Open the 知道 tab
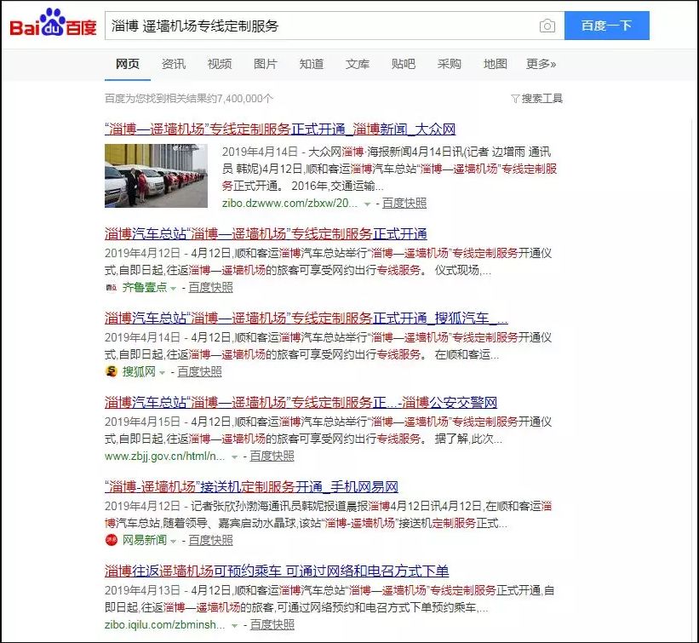Screen dimensions: 699x643 (x=311, y=64)
